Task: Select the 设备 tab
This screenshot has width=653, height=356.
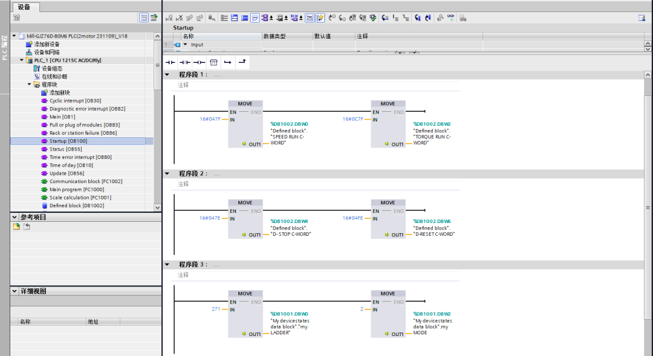Action: click(x=24, y=7)
